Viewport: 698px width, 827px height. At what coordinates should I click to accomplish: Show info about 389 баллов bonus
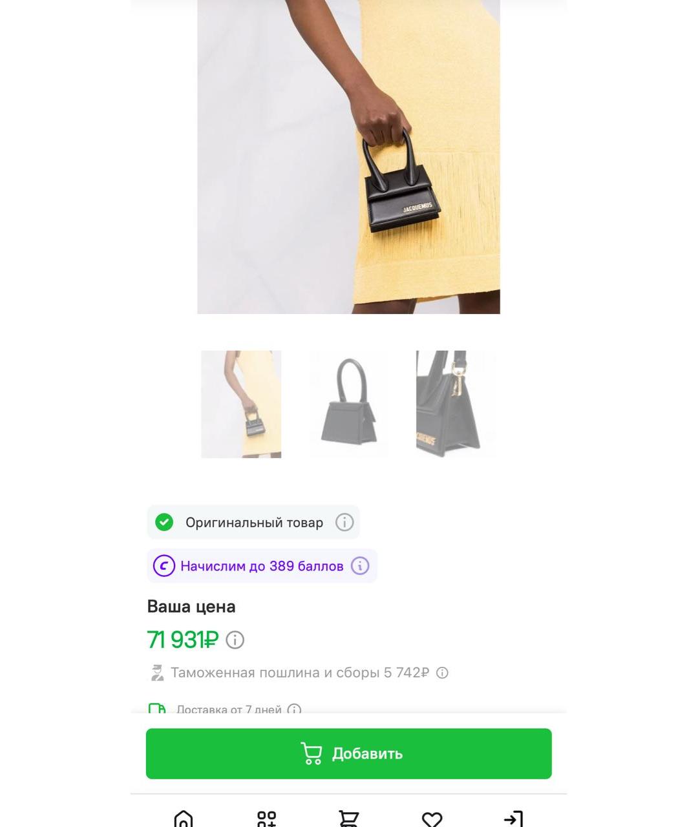[x=360, y=566]
